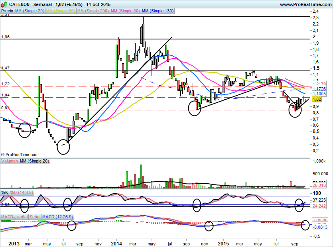
Task: Click the 2014 marker on time axis
Action: pos(116,243)
